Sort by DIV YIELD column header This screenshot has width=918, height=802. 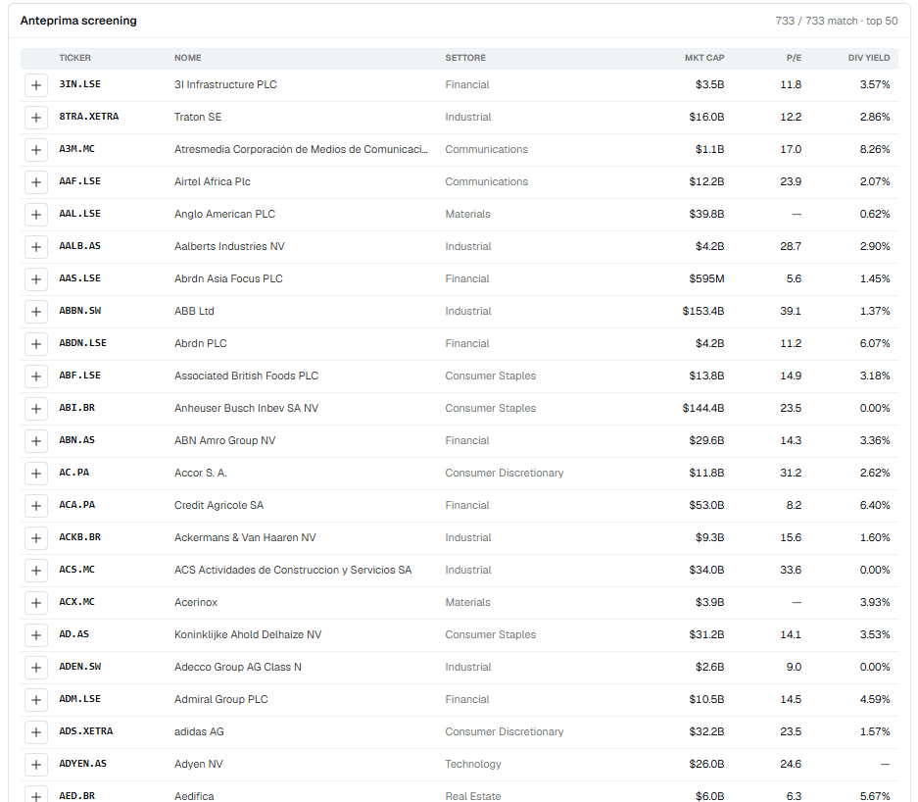tap(869, 58)
